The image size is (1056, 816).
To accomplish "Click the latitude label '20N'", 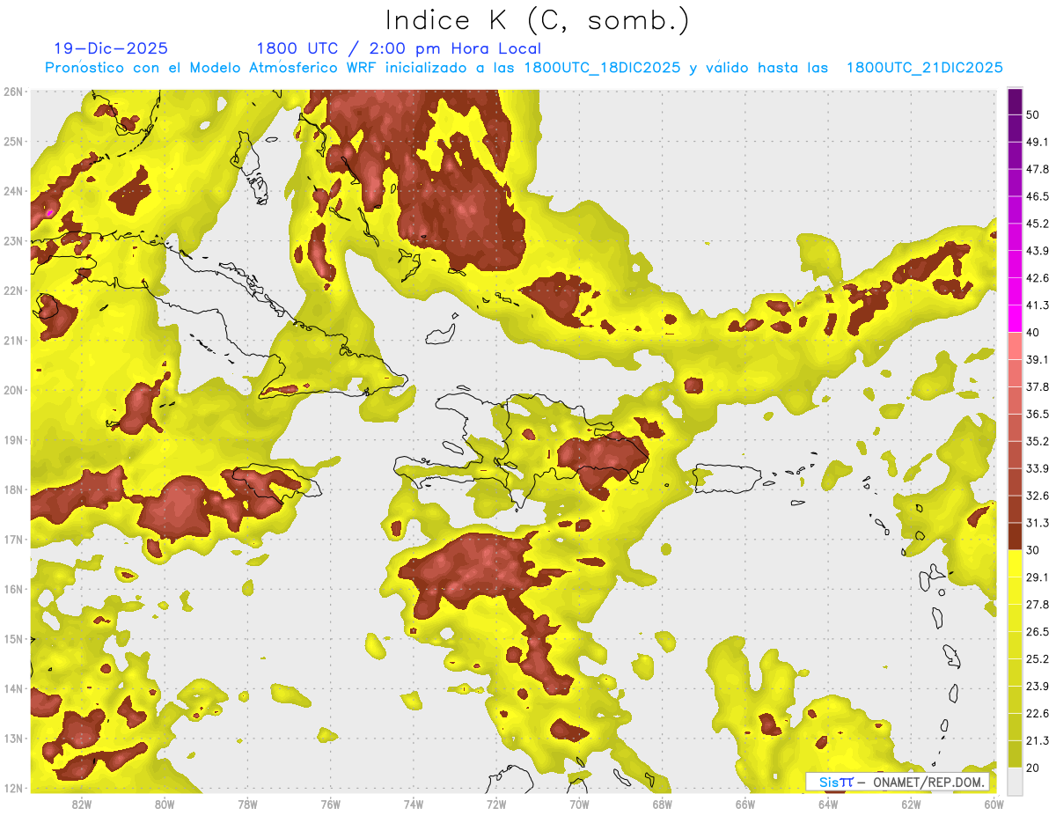I will [13, 390].
